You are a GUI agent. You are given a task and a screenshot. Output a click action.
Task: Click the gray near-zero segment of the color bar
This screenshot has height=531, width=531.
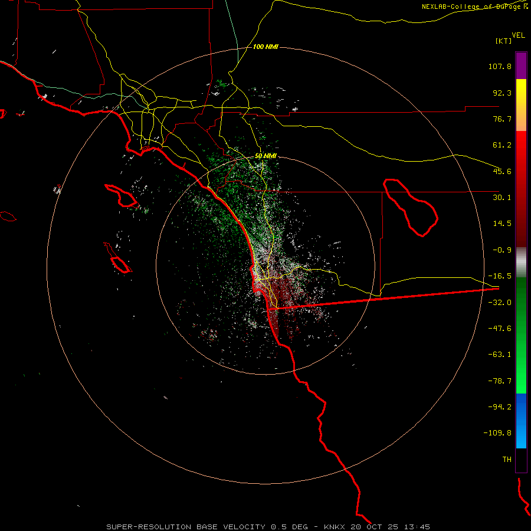point(521,263)
